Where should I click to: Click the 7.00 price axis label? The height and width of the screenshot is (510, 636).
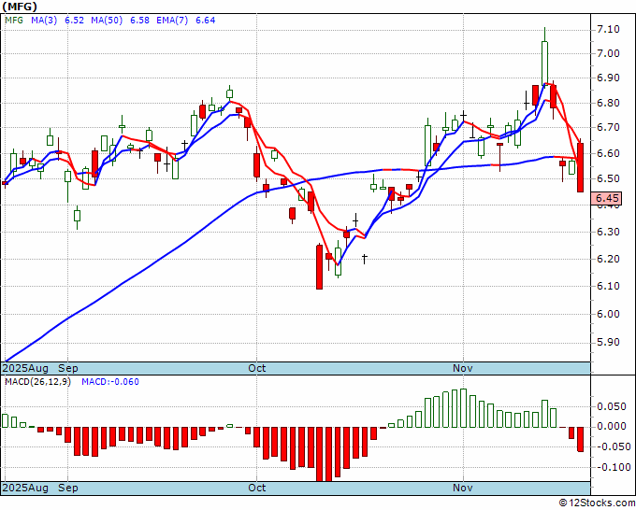point(608,53)
